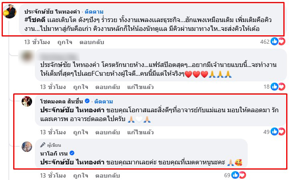The height and width of the screenshot is (180, 301).
Task: Click like reaction icon beside 18
Action: point(275,87)
